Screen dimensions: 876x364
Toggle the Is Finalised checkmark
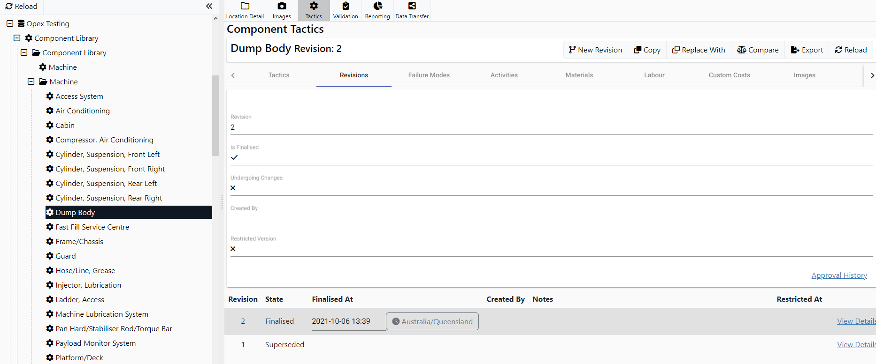pos(234,157)
